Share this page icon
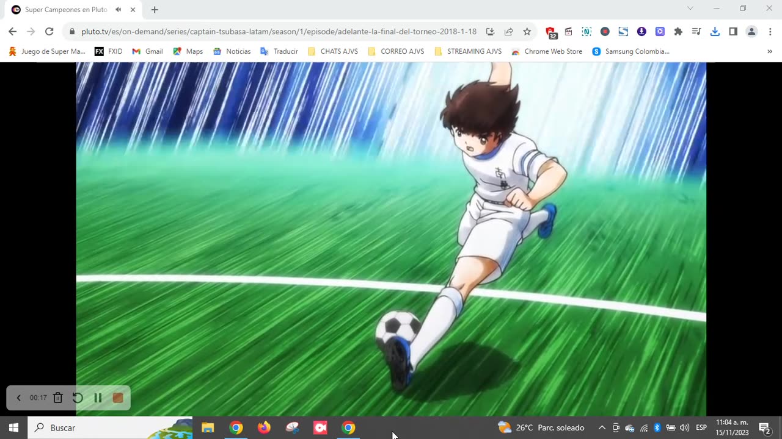Viewport: 782px width, 439px height. click(x=508, y=32)
